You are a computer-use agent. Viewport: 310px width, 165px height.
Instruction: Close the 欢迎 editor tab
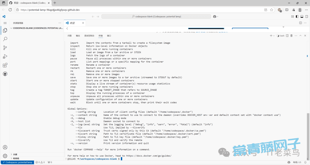83,23
